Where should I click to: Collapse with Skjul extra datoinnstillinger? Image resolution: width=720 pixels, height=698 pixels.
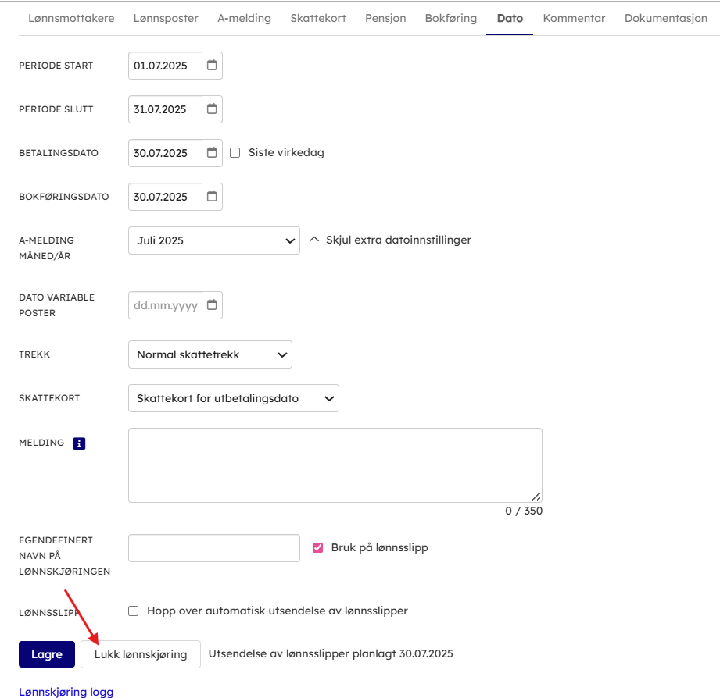391,240
